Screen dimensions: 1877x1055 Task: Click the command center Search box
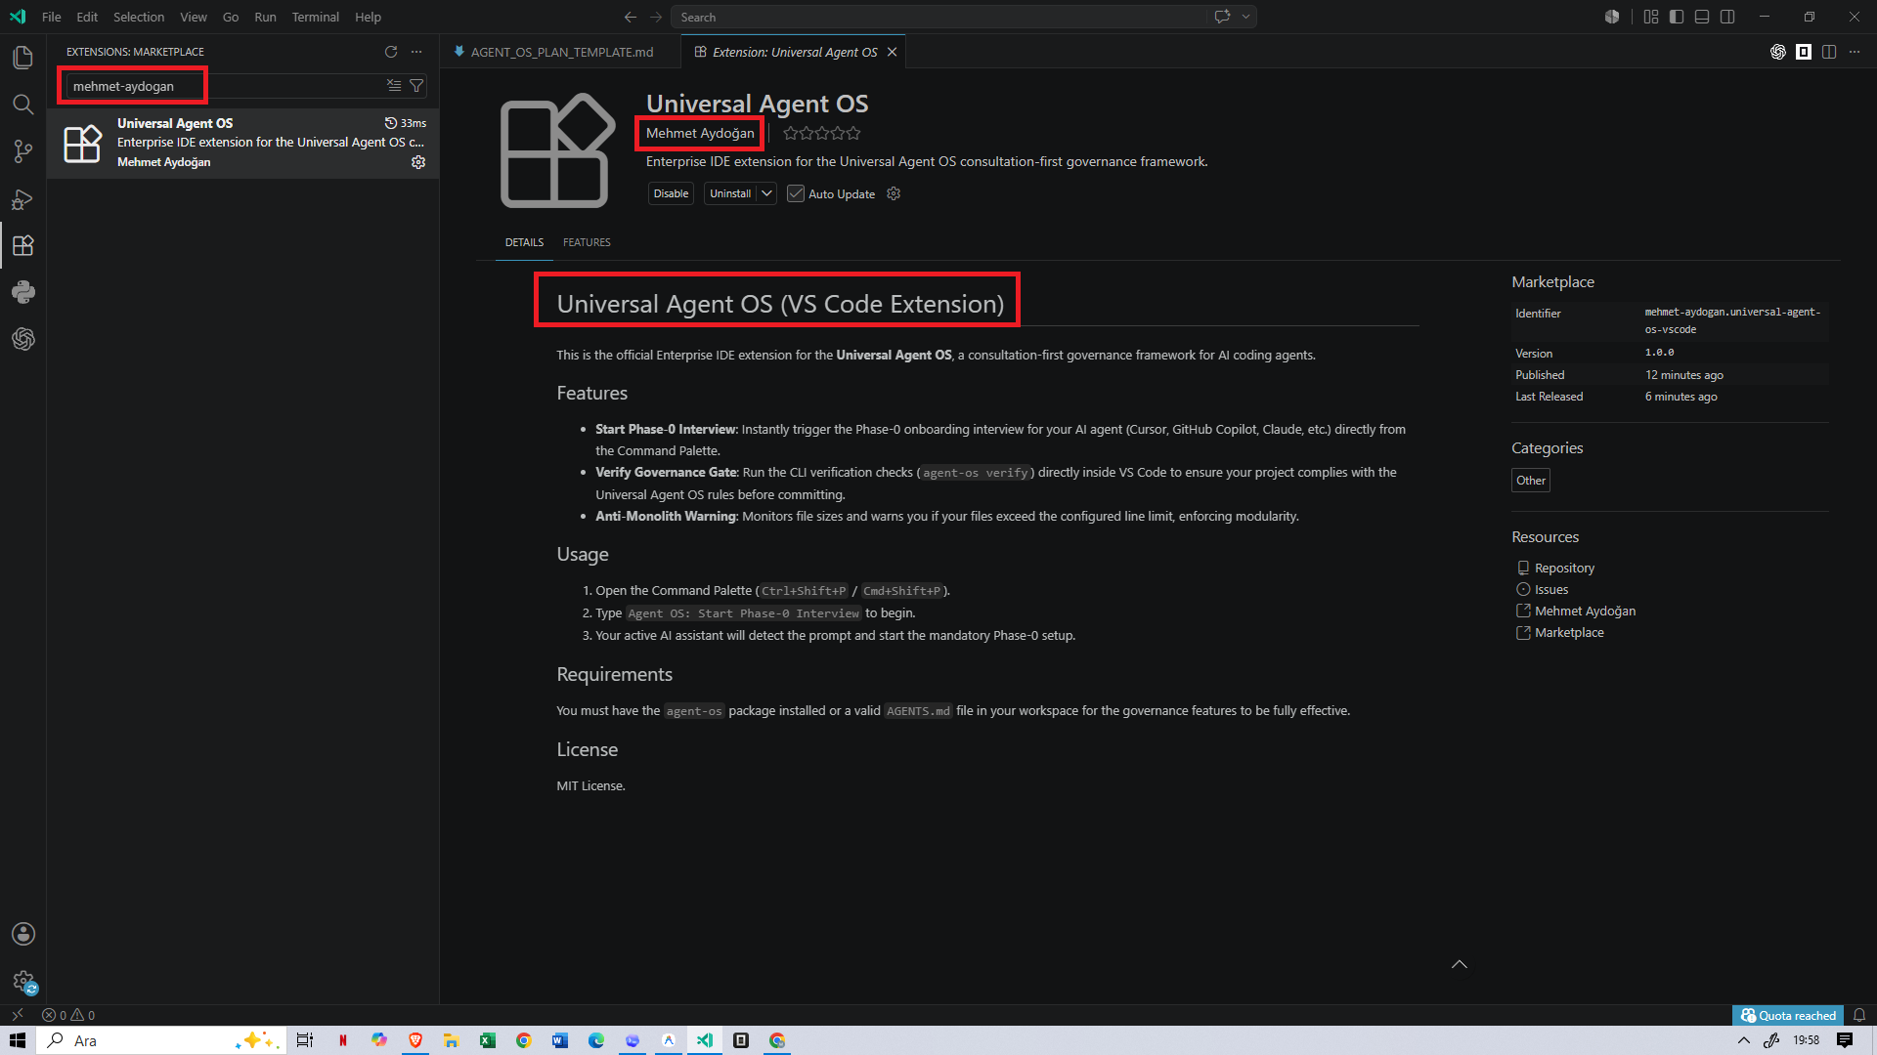[x=938, y=17]
